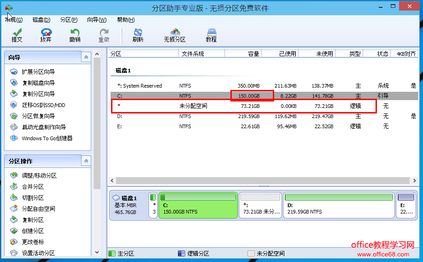Viewport: 423px width, 262px height.
Task: Select the 73.21GB unallocated block in map
Action: (x=261, y=205)
